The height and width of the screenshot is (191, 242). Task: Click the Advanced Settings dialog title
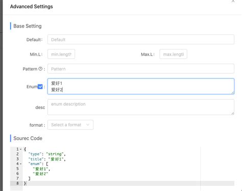32,7
